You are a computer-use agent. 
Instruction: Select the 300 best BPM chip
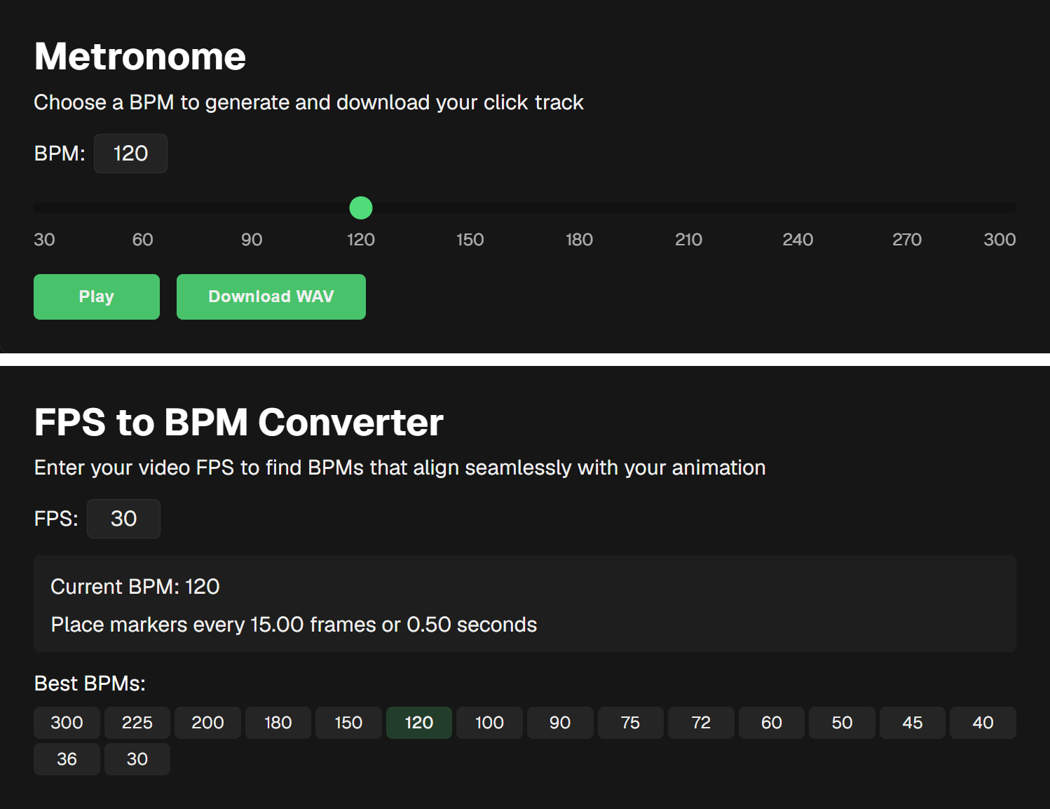pos(67,723)
